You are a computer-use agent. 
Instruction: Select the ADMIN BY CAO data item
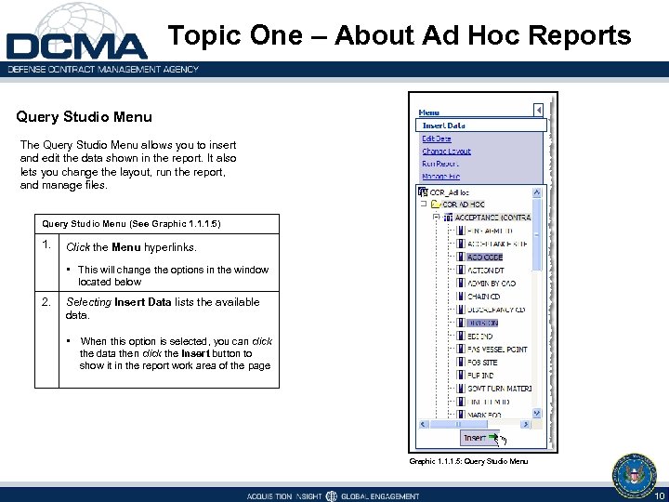pos(492,283)
